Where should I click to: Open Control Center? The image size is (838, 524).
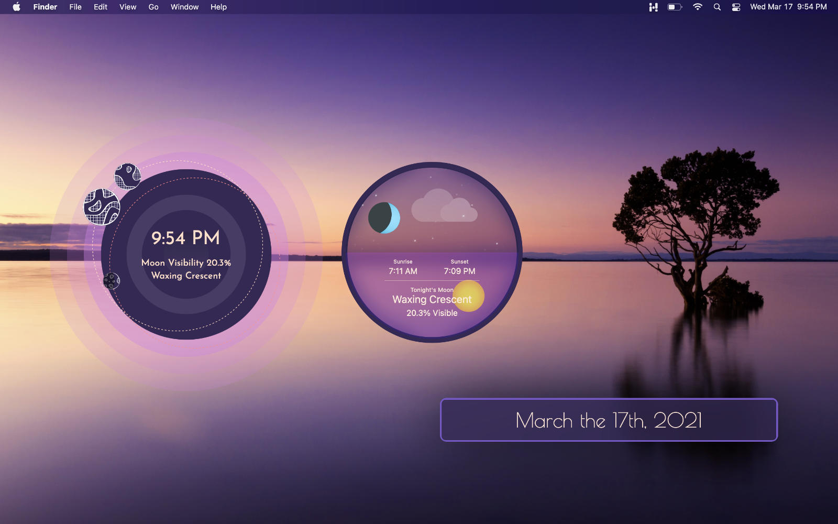pyautogui.click(x=736, y=7)
